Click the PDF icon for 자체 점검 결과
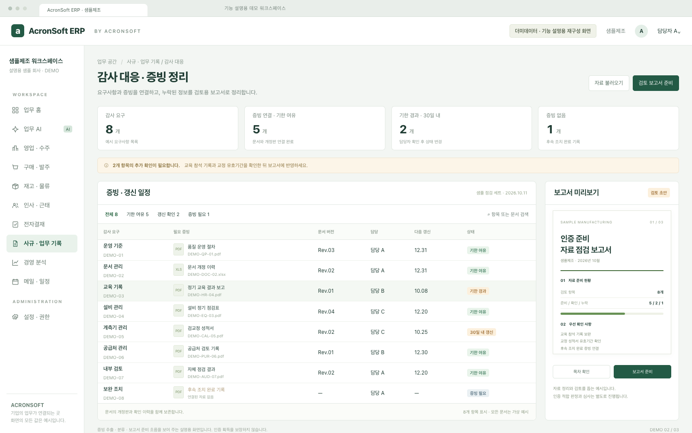 click(179, 372)
